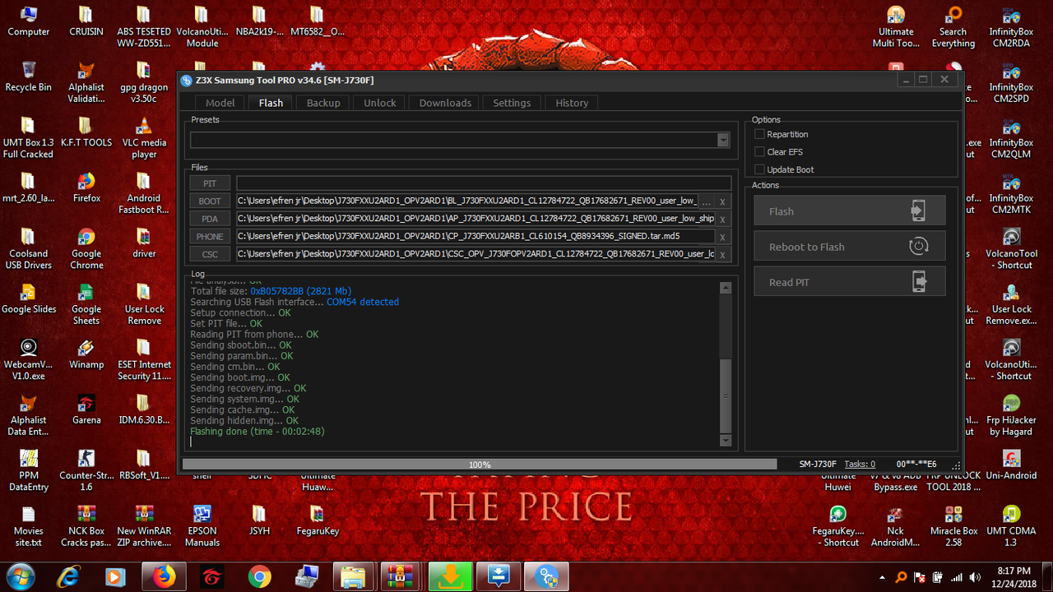Viewport: 1053px width, 592px height.
Task: Open the taskbar clock showing 8:17 PM
Action: (x=1013, y=576)
